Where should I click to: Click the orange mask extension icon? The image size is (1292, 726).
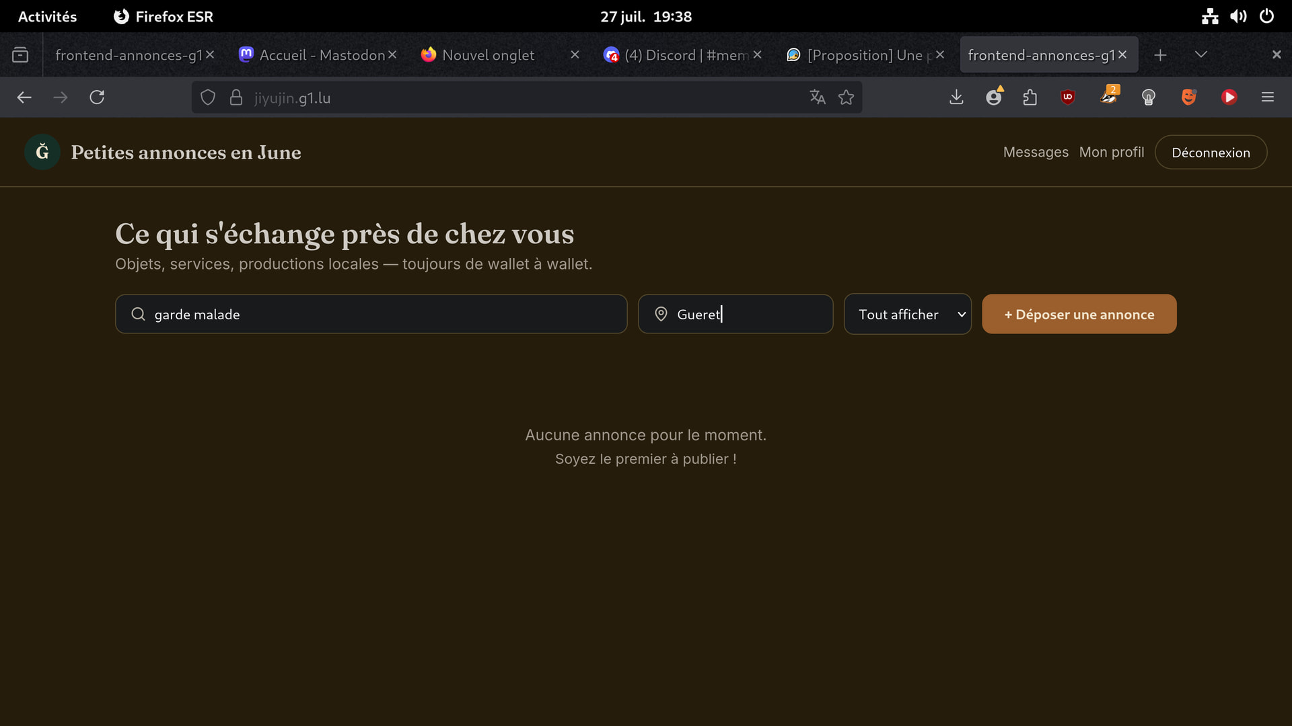(1189, 97)
